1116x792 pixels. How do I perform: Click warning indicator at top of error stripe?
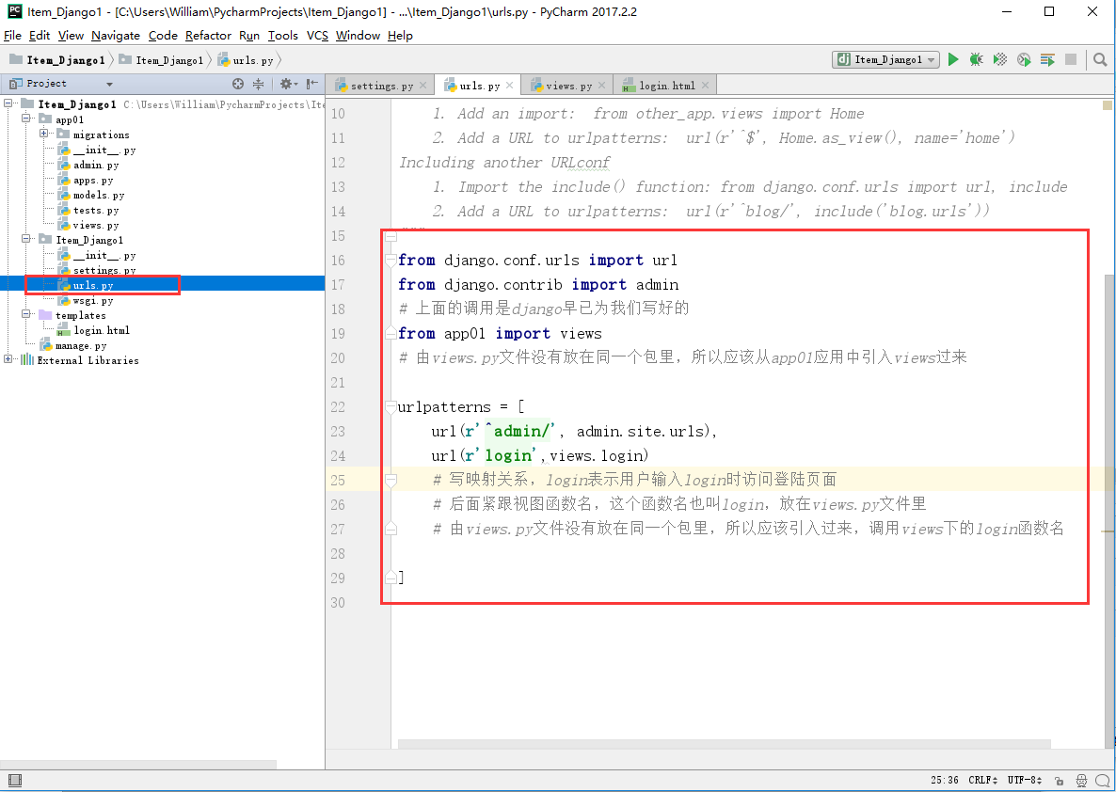tap(1108, 105)
